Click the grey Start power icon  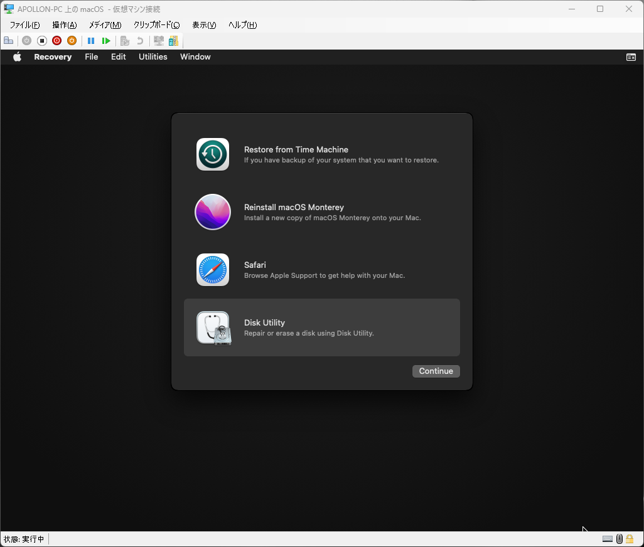click(27, 41)
